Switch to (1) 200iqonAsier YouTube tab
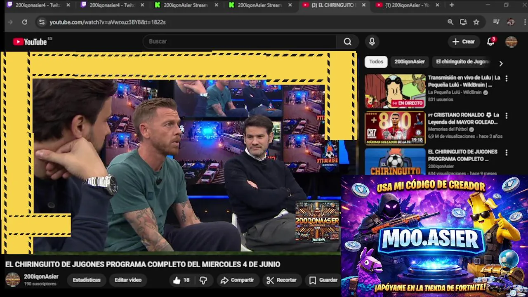Screen dimensions: 528x297 coord(408,5)
